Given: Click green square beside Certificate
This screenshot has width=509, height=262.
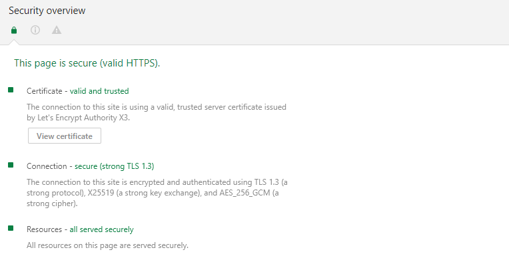Looking at the screenshot, I should pos(11,90).
